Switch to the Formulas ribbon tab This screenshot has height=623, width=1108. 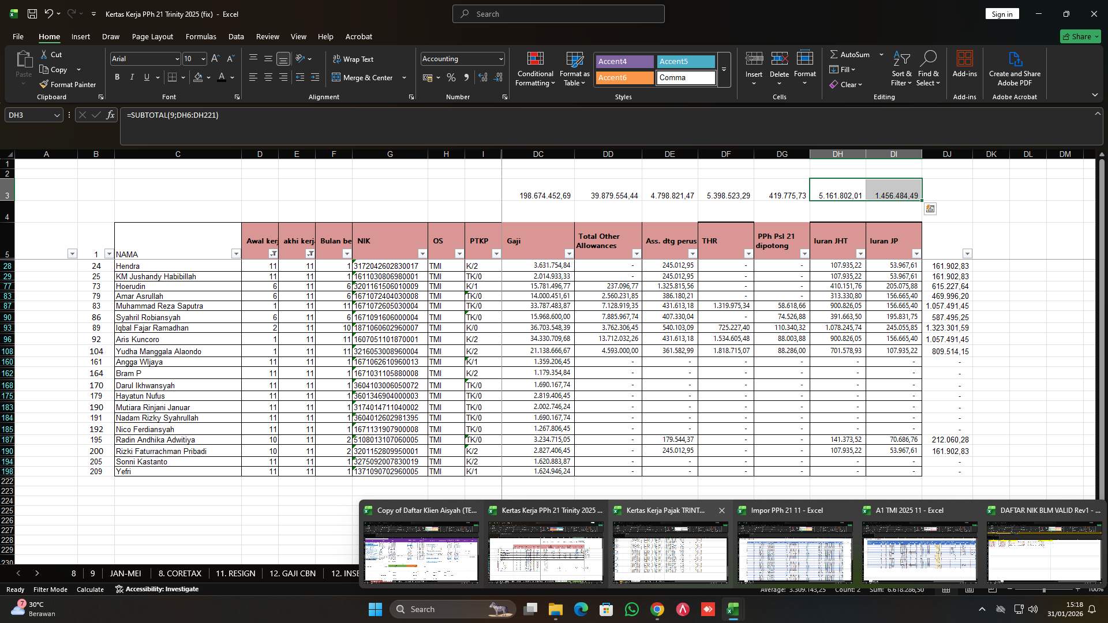pyautogui.click(x=200, y=36)
